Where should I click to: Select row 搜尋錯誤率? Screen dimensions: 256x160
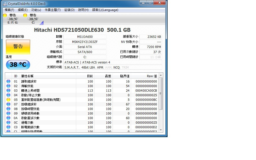82,104
